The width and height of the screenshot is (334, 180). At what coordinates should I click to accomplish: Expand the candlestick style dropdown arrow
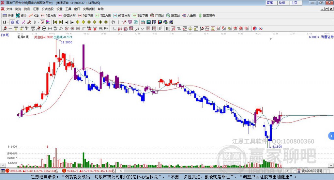[38, 22]
